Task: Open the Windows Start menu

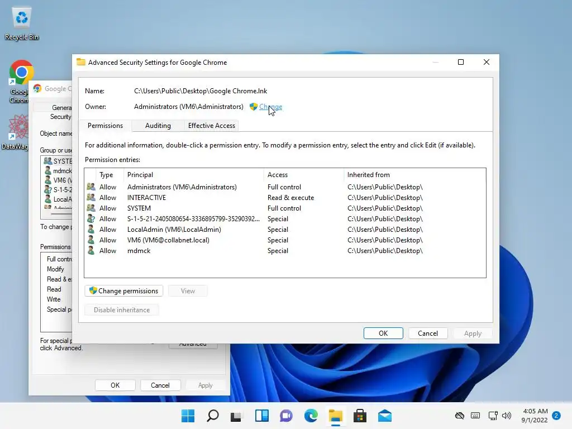Action: click(x=188, y=416)
